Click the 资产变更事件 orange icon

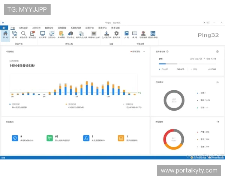[121, 138]
